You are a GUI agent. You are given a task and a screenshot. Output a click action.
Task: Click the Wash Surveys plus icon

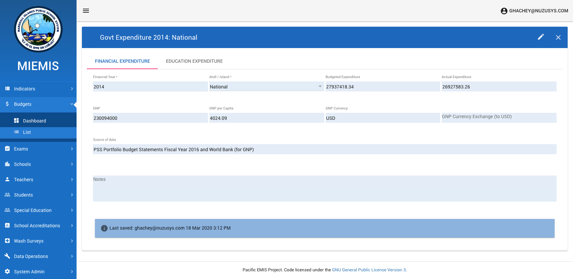point(7,241)
